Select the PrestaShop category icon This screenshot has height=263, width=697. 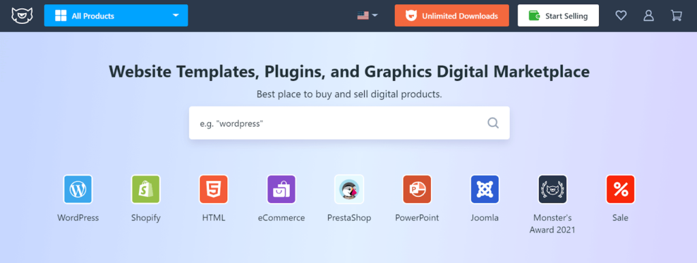coord(349,190)
